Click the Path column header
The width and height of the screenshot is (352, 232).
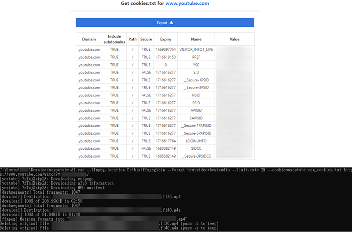point(132,39)
